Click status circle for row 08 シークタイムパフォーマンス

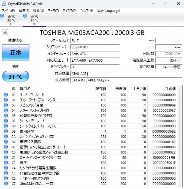[x=6, y=126]
